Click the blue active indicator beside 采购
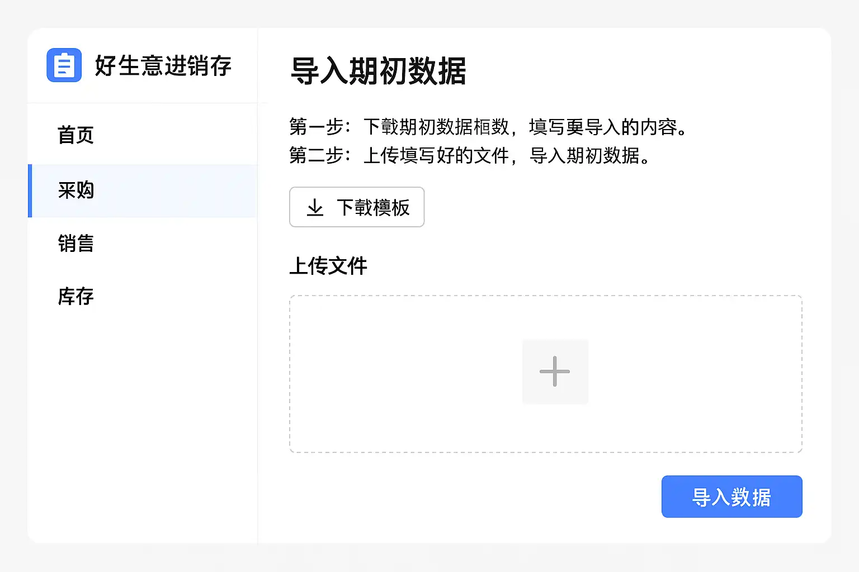This screenshot has width=859, height=572. pyautogui.click(x=30, y=190)
